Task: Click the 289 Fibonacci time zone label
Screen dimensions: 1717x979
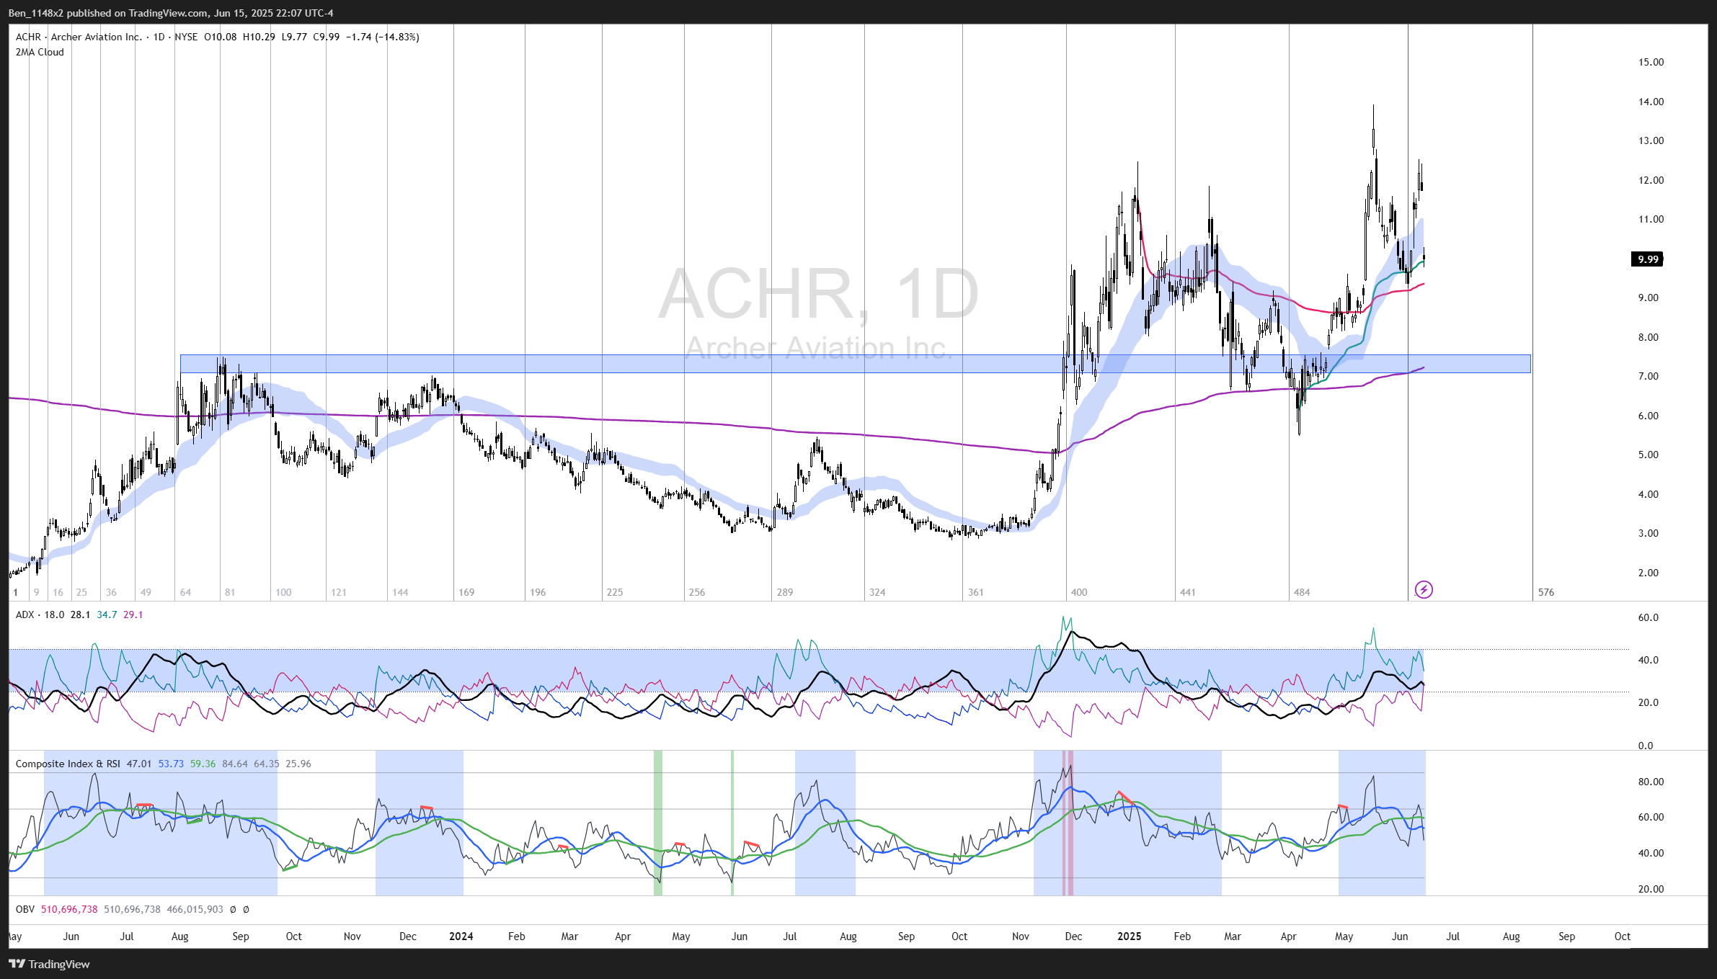Action: coord(785,592)
